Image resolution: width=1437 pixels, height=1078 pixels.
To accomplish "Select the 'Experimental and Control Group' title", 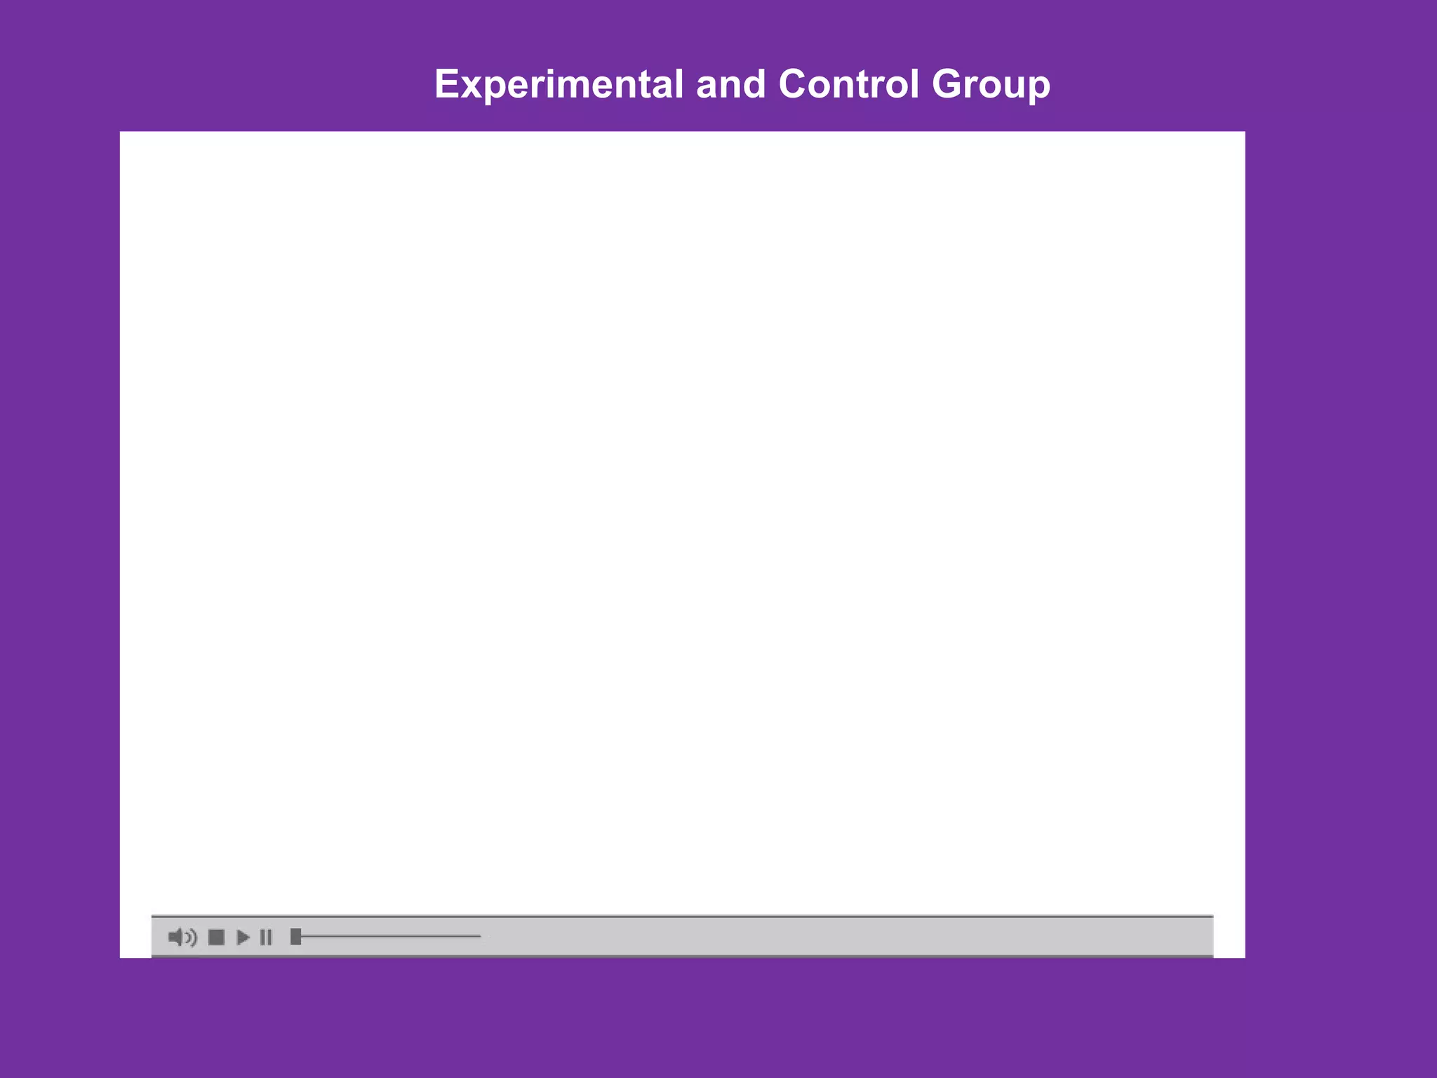I will click(x=742, y=85).
